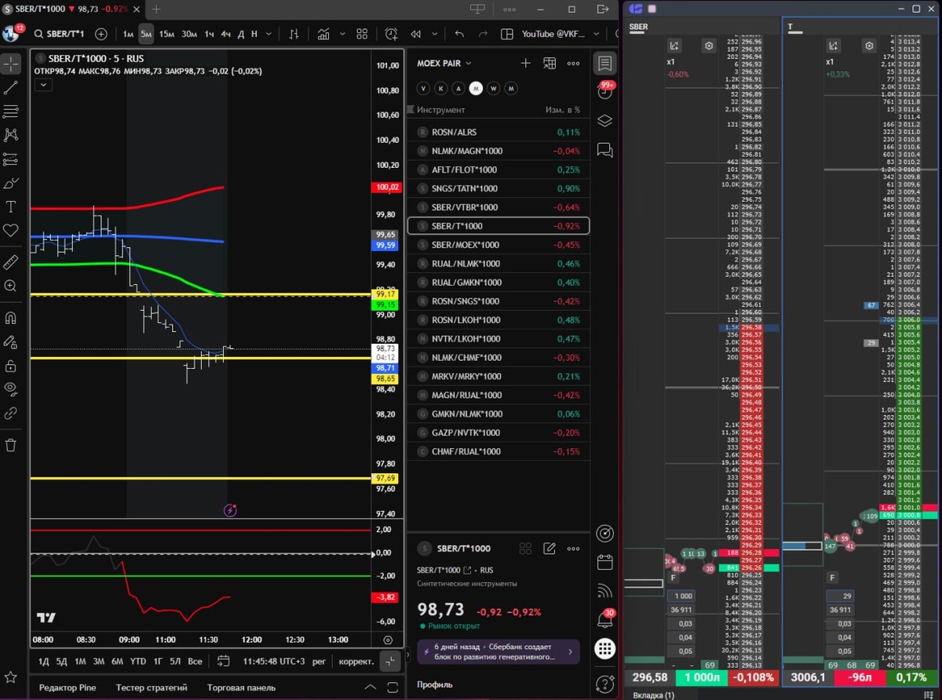Open the forecasting and measurement tools
This screenshot has width=942, height=700.
[x=11, y=159]
